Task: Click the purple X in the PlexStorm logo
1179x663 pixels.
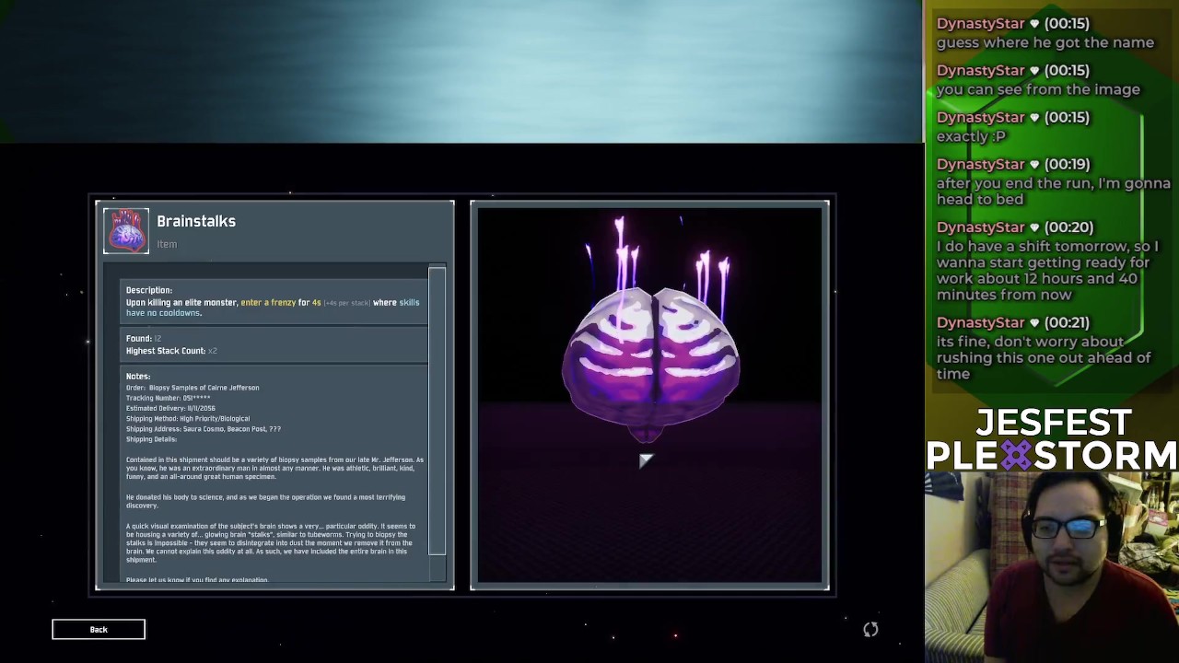Action: pos(1017,455)
